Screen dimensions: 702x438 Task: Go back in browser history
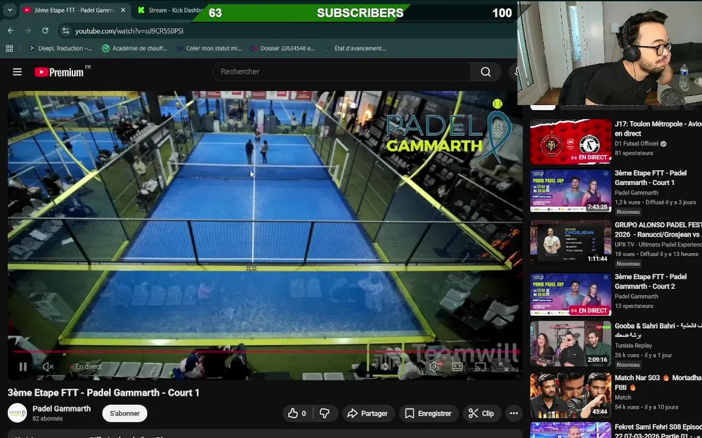tap(11, 31)
